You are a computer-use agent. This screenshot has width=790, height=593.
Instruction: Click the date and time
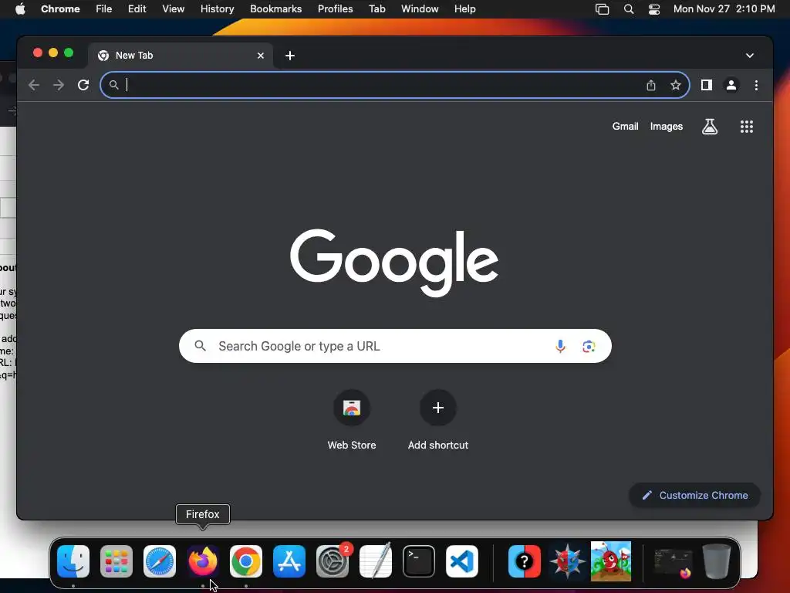pos(724,9)
